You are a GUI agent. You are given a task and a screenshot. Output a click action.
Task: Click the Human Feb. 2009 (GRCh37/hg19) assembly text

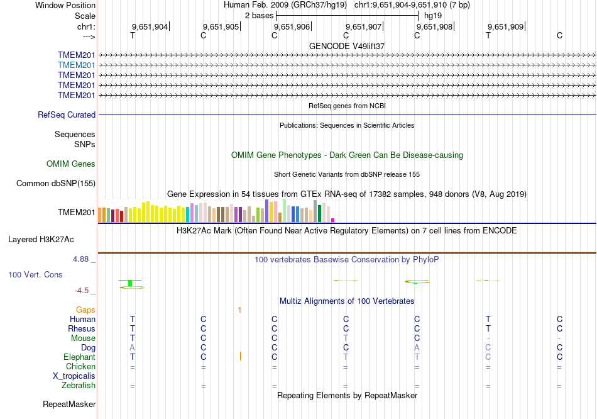tap(285, 5)
